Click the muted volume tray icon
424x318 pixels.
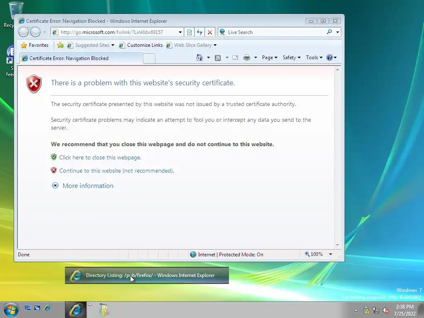(x=386, y=310)
